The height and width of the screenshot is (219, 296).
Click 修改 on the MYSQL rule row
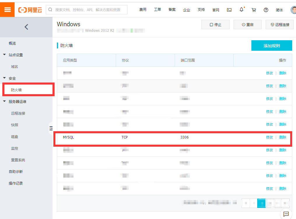click(269, 137)
